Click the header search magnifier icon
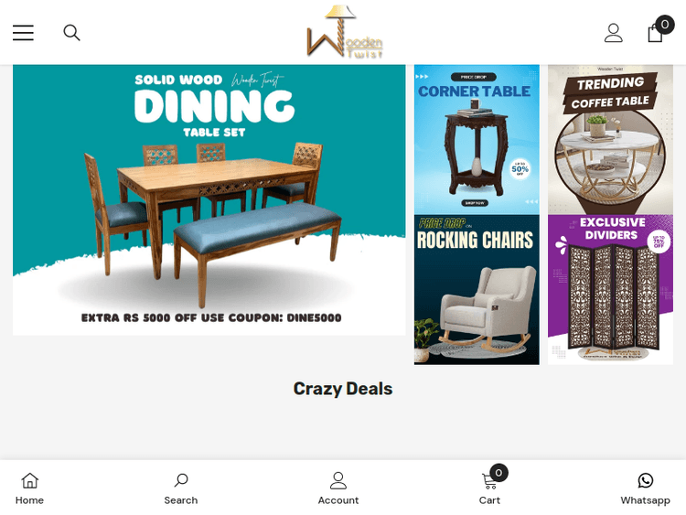The width and height of the screenshot is (686, 515). pos(71,33)
